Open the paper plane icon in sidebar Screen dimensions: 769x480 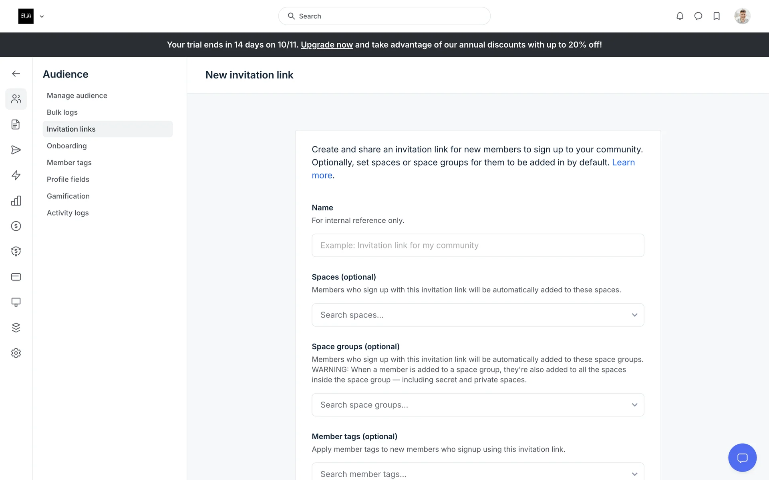[16, 150]
